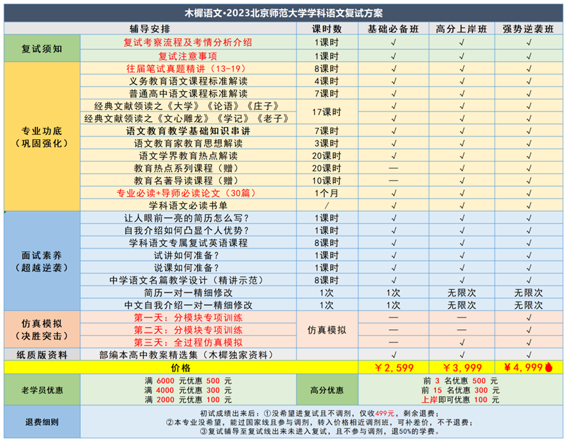
Task: Click the 基础必备班 column header
Action: click(394, 29)
